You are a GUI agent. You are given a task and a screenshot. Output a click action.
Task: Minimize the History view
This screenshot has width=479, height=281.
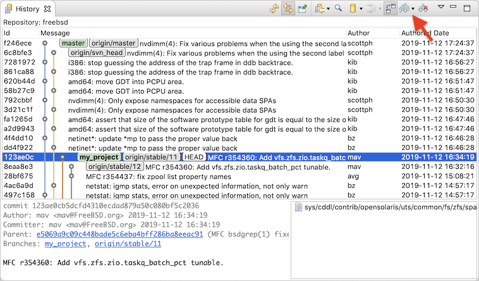point(453,6)
